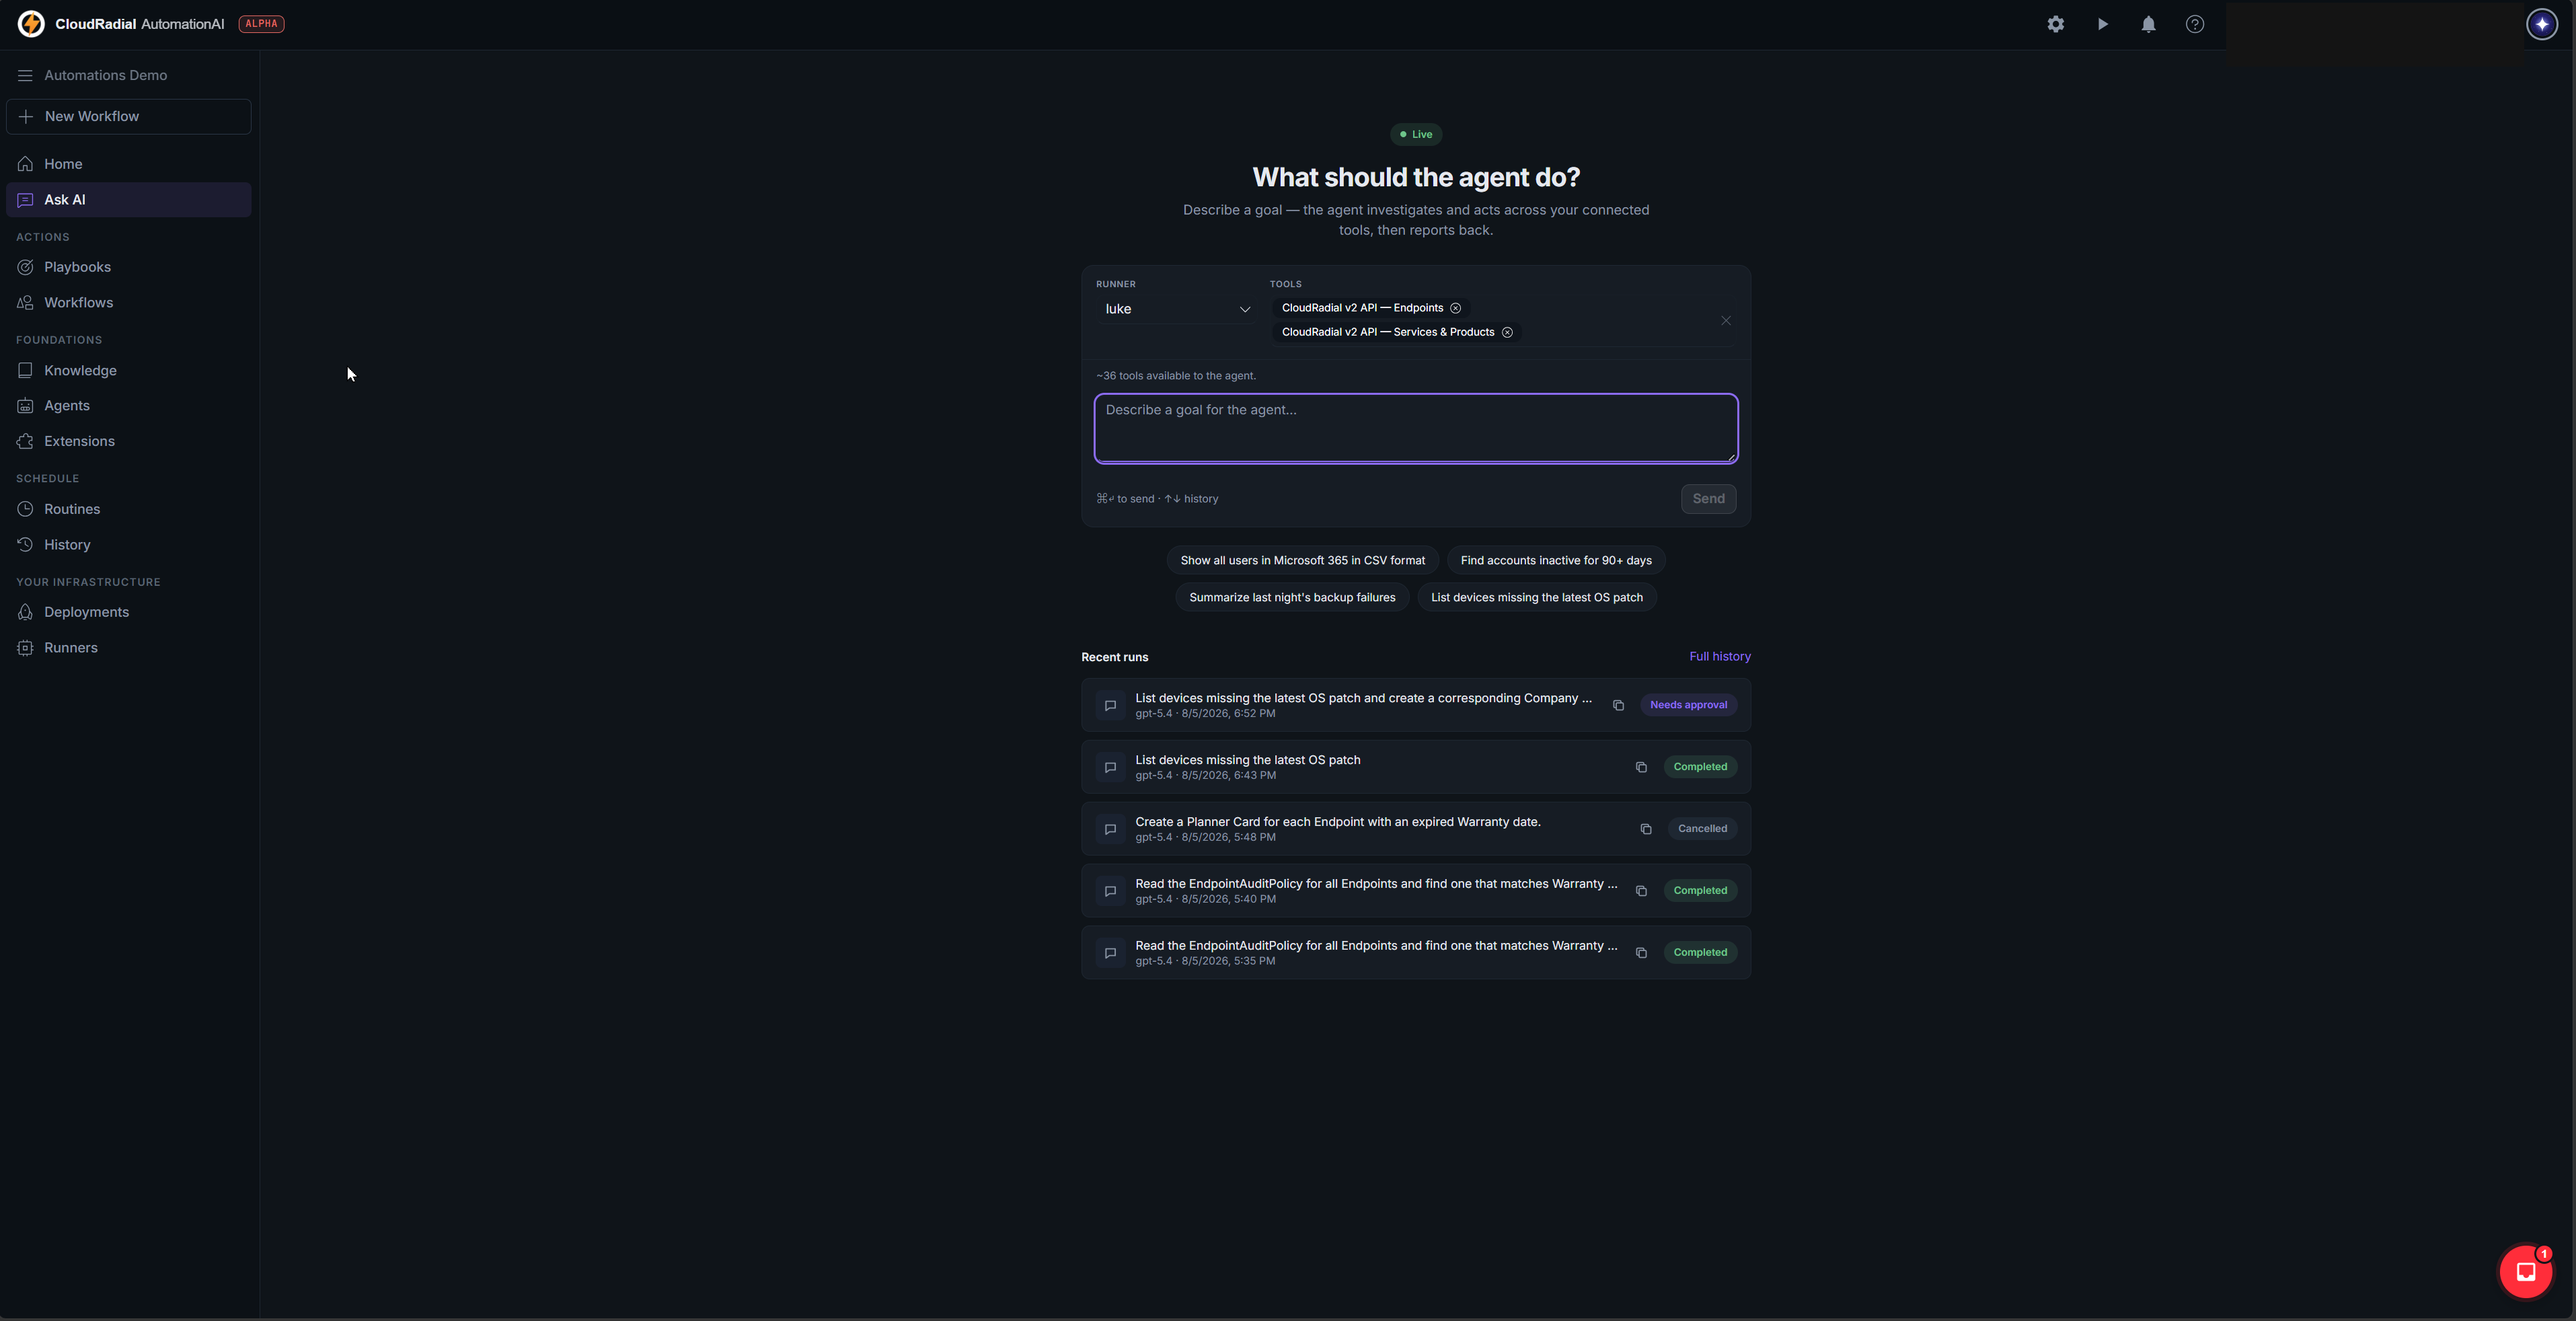Open the user avatar menu

click(2541, 24)
